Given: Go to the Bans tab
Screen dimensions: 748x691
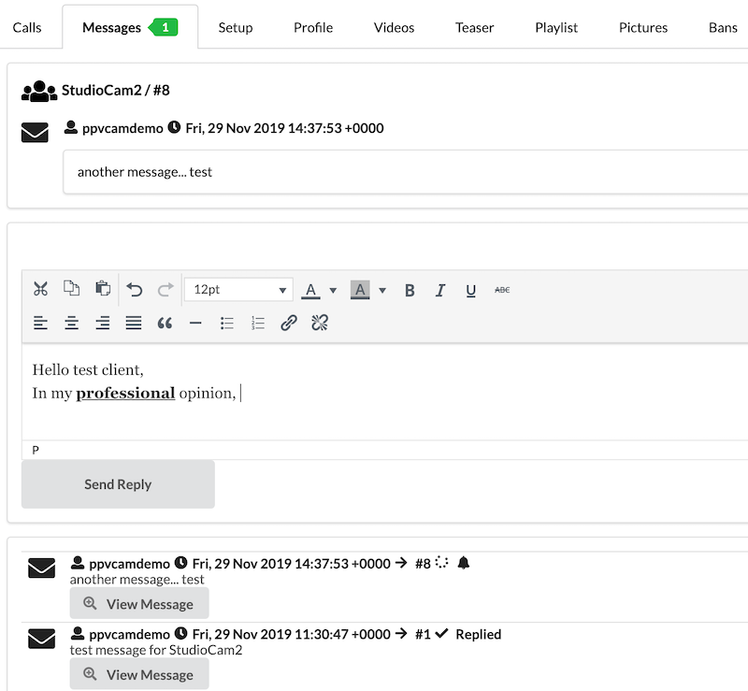Looking at the screenshot, I should [723, 28].
